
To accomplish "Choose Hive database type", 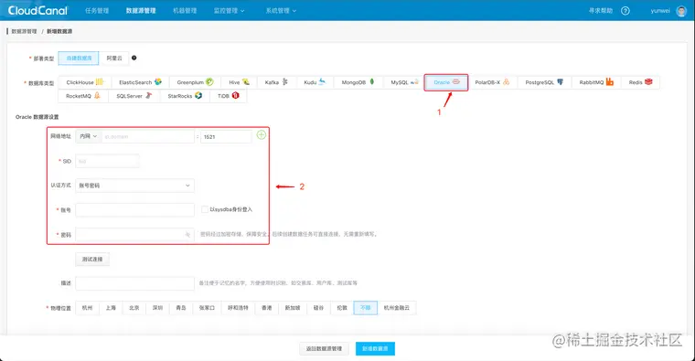I will click(x=239, y=82).
